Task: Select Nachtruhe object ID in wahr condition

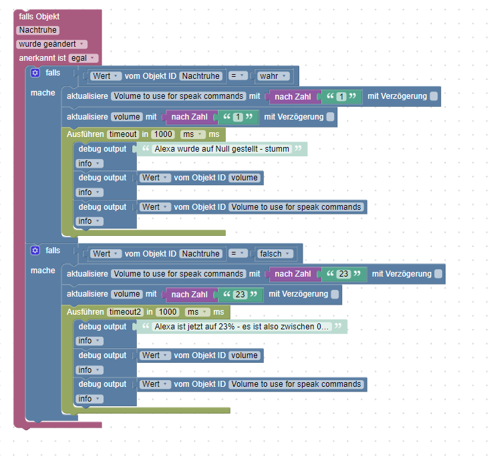Action: pyautogui.click(x=201, y=76)
